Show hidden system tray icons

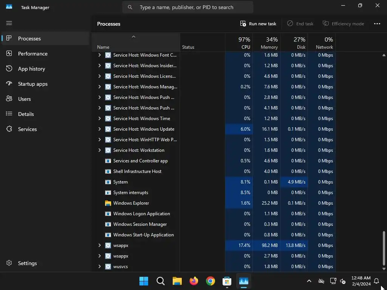309,281
